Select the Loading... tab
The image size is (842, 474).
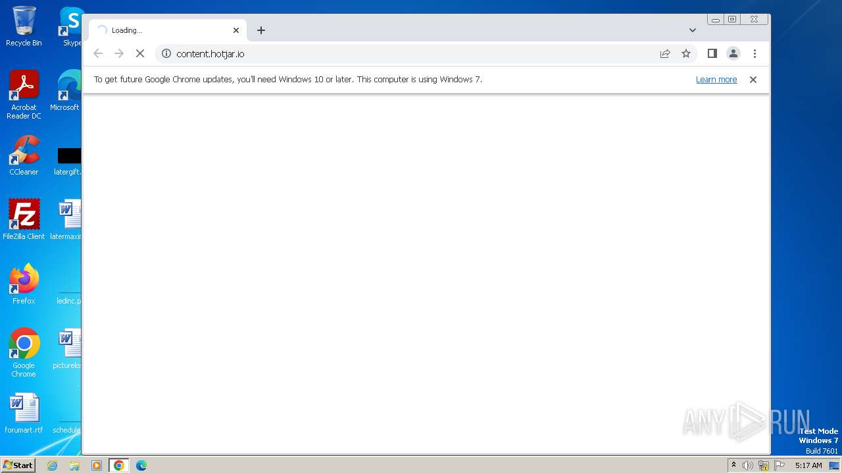168,30
